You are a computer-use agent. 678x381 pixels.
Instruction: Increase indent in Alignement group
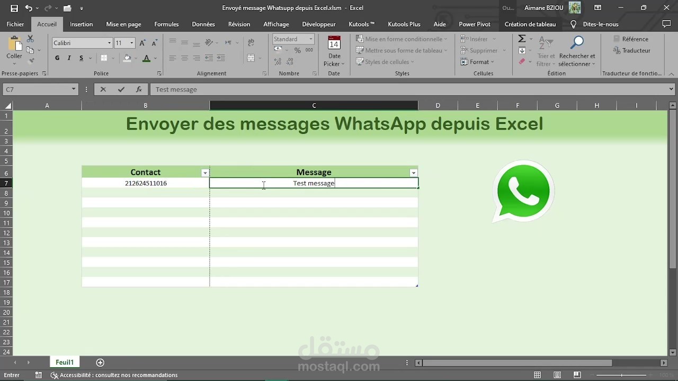point(220,58)
